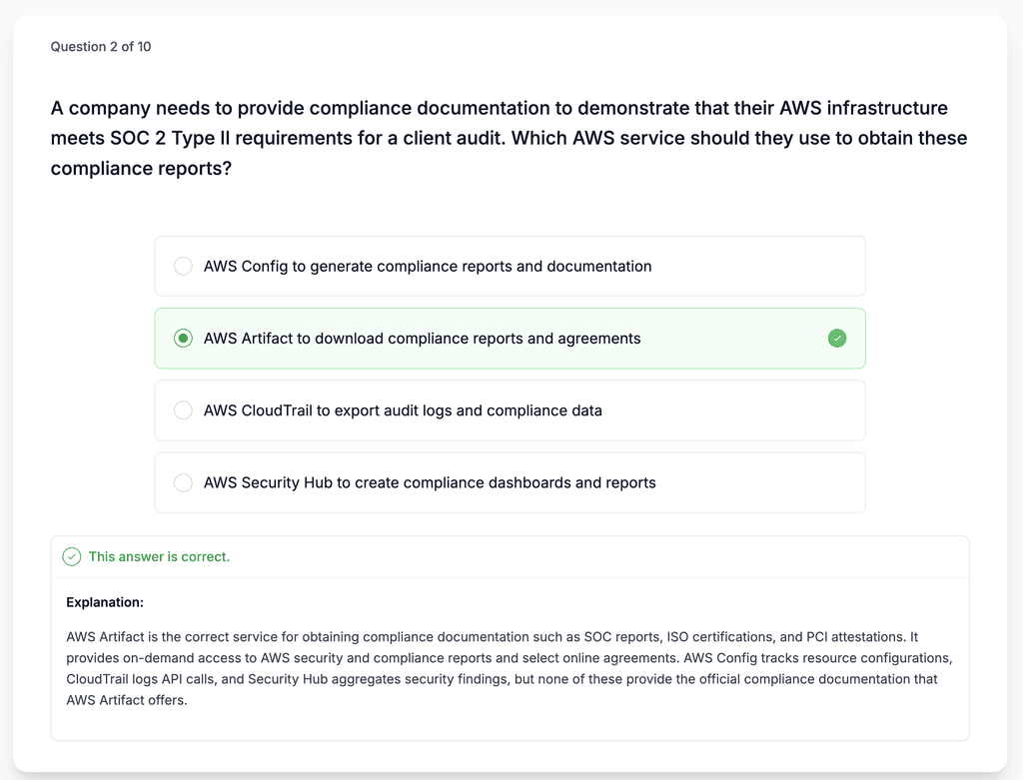Image resolution: width=1023 pixels, height=780 pixels.
Task: Click the AWS Artifact option label text
Action: tap(421, 338)
